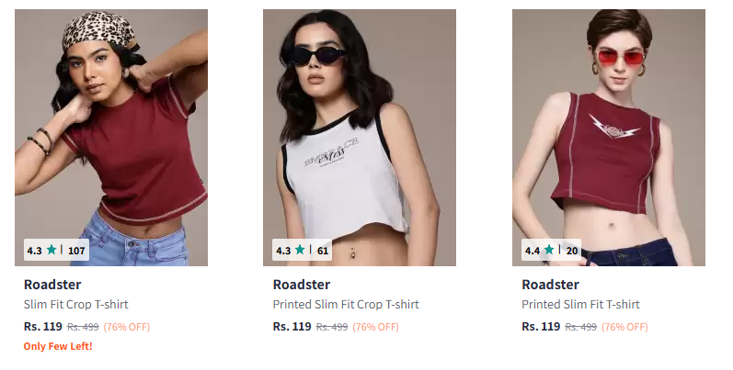This screenshot has width=733, height=370.
Task: Click the 4.4 rating value on the third product
Action: pyautogui.click(x=533, y=251)
